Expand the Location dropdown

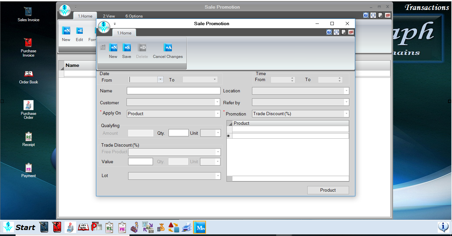(346, 91)
